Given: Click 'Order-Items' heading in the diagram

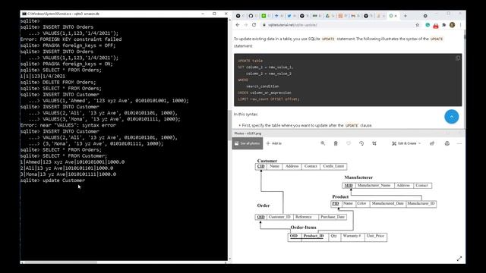Looking at the screenshot, I should pos(303,227).
